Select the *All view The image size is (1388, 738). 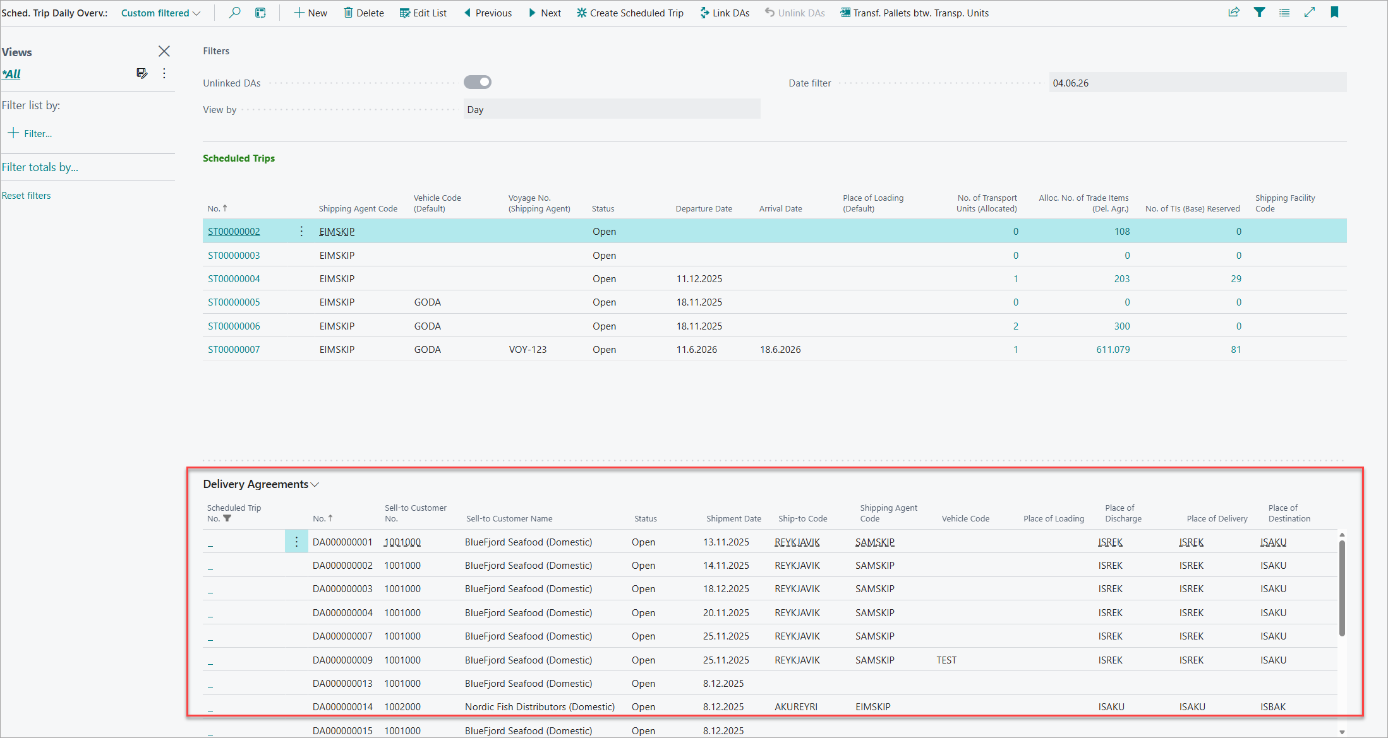pos(11,74)
